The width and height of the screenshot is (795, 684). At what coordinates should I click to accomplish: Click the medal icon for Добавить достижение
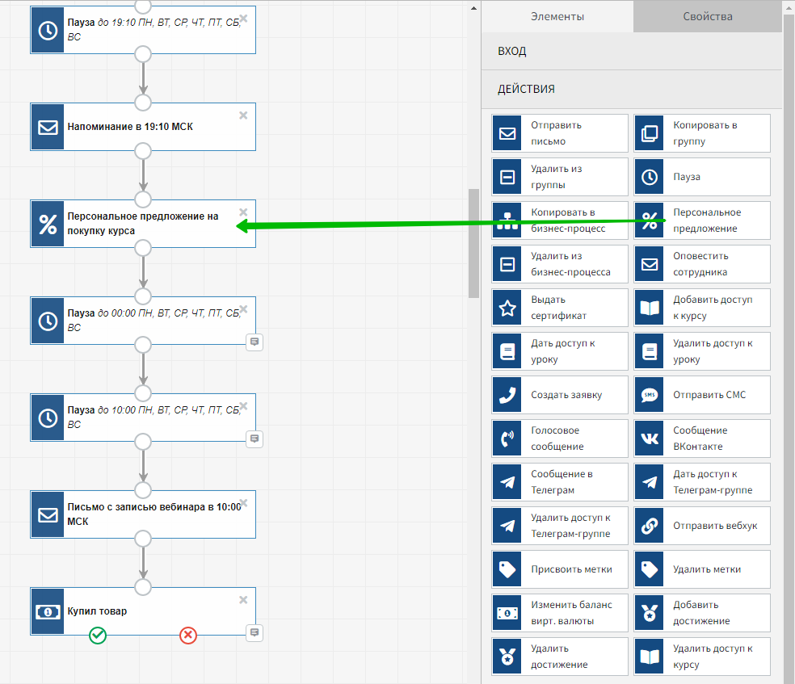point(650,613)
